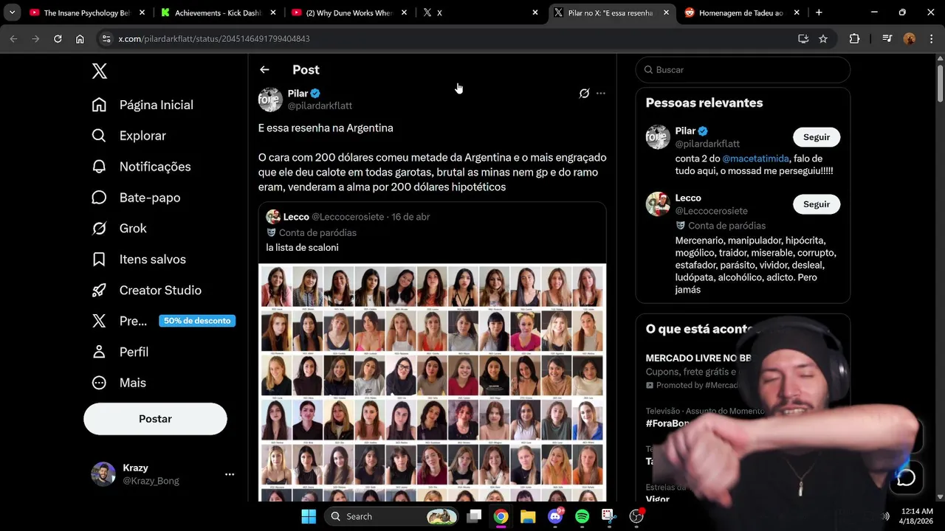Open Bate-papo chat icon
This screenshot has height=531, width=945.
pyautogui.click(x=99, y=198)
